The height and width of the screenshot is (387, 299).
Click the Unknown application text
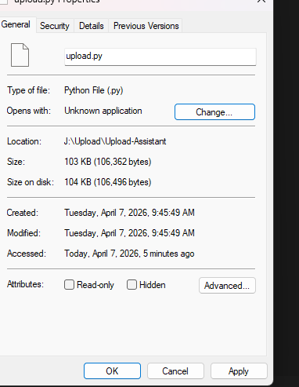[x=103, y=111]
